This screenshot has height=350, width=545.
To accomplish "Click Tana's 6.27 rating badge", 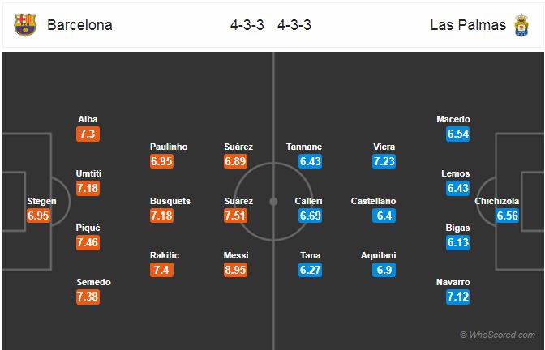I will point(310,270).
